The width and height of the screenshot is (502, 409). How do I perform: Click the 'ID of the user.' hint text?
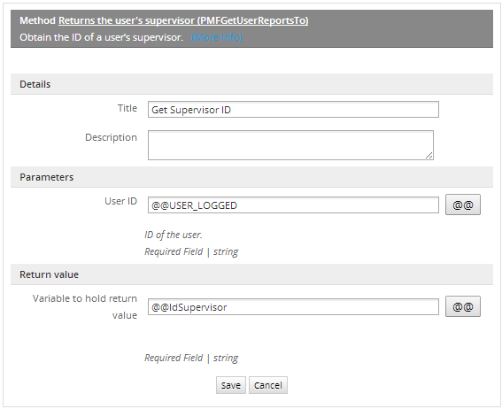pyautogui.click(x=174, y=235)
